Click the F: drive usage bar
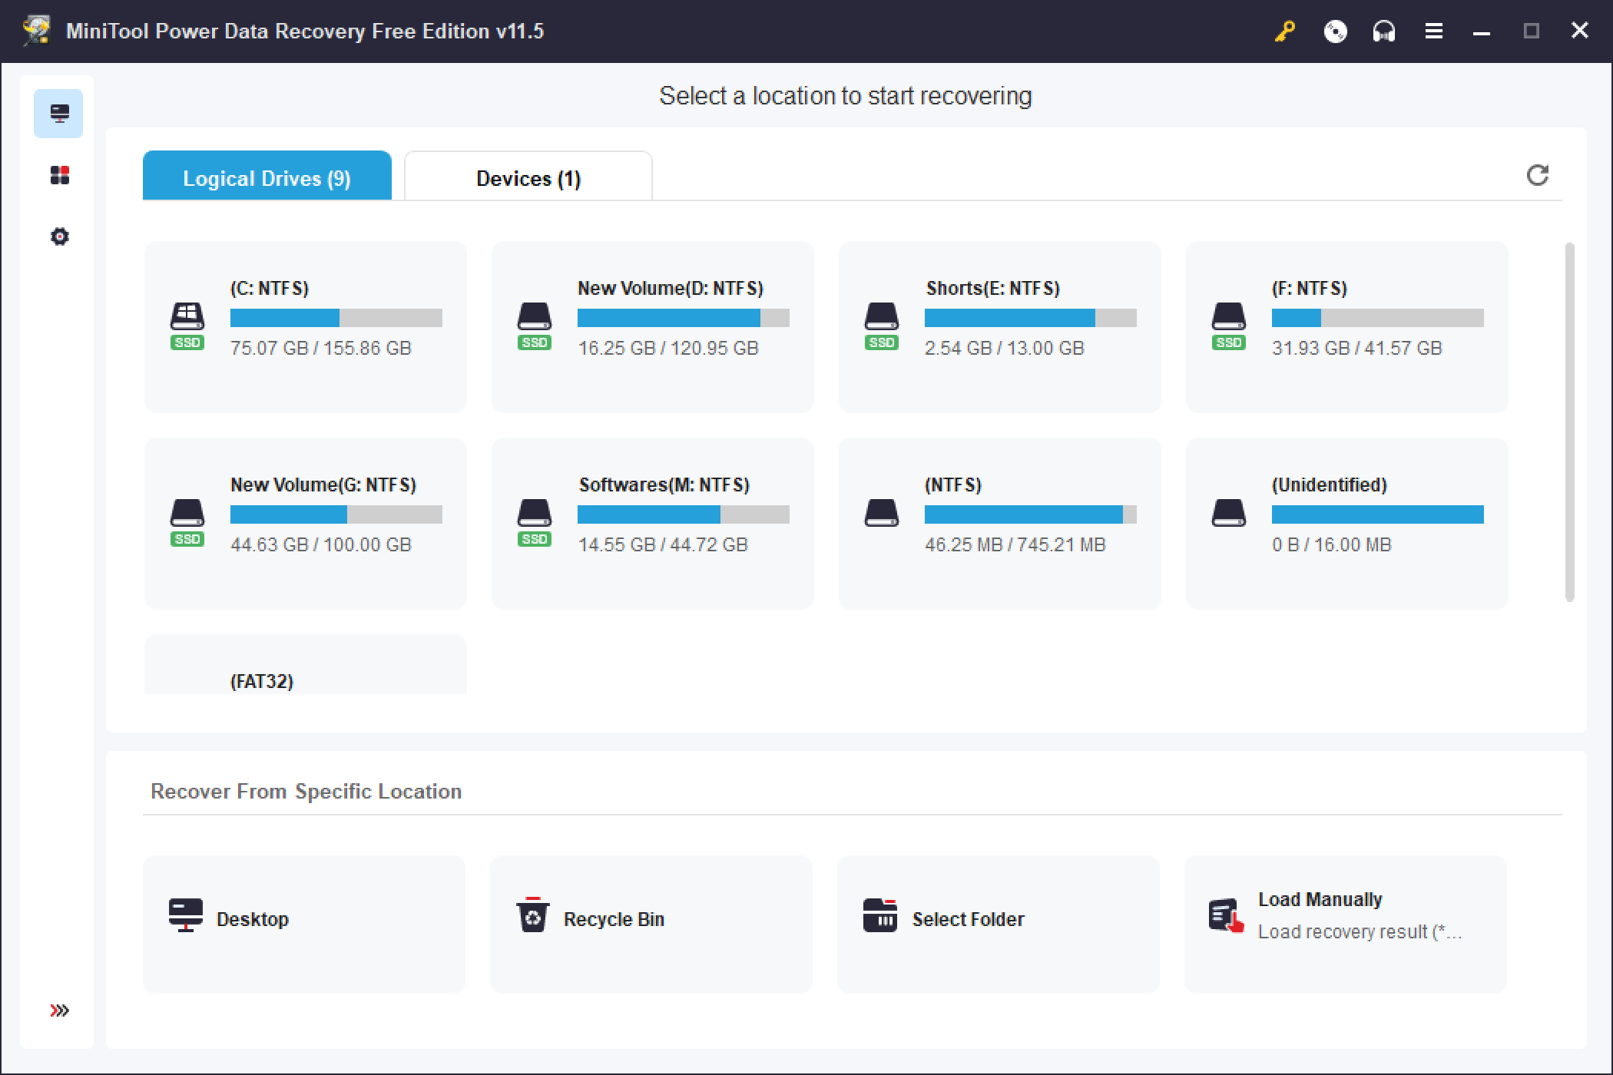The height and width of the screenshot is (1075, 1613). tap(1378, 318)
